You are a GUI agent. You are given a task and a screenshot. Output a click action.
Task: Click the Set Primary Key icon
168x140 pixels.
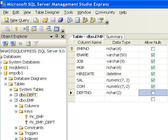click(x=16, y=29)
